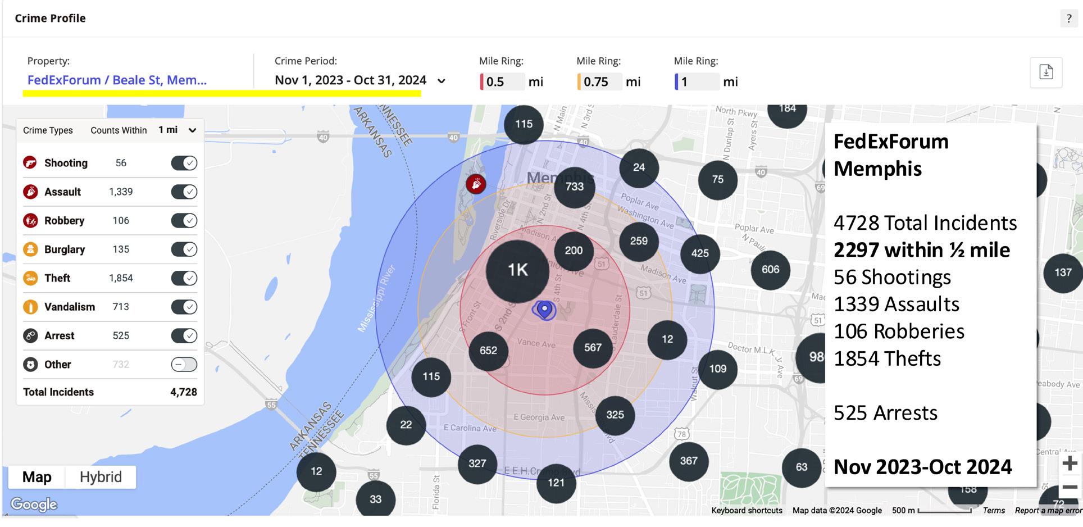The height and width of the screenshot is (527, 1083).
Task: Open the 200 incident cluster
Action: (574, 251)
